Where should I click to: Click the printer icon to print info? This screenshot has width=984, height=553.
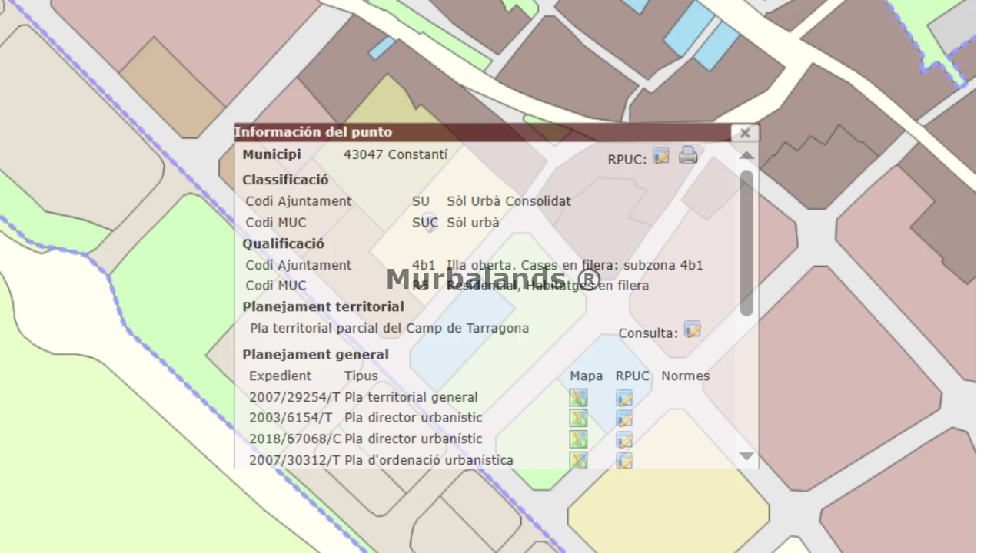pos(688,156)
